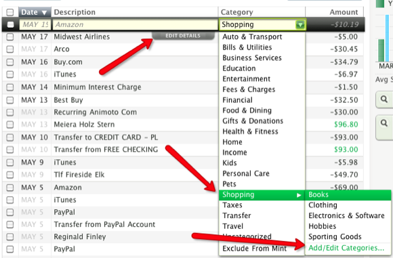This screenshot has height=258, width=393.
Task: Select Income in category list
Action: click(x=234, y=152)
